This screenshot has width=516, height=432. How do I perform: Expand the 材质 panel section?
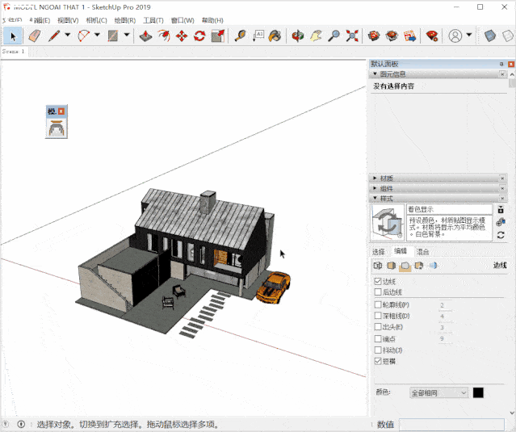[x=375, y=178]
